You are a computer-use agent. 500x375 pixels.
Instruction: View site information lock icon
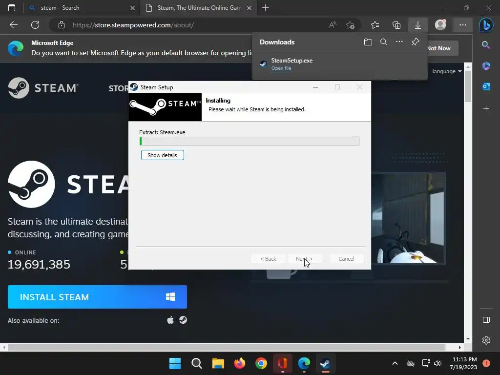[x=62, y=25]
